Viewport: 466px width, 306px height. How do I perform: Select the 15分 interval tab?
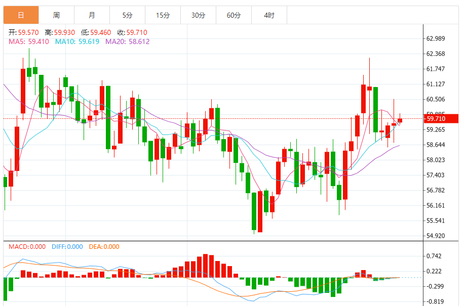tap(163, 15)
